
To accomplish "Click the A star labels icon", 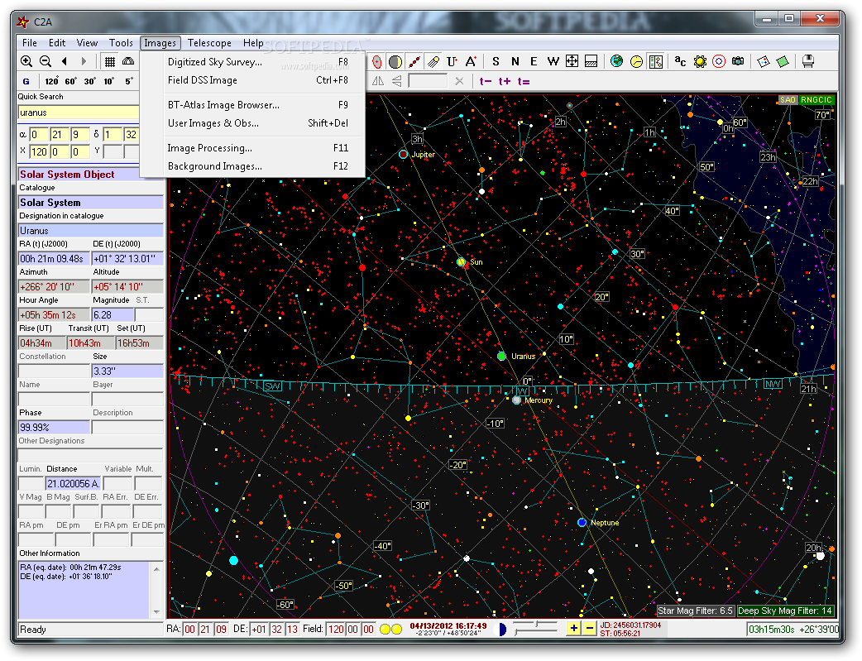I will tap(472, 61).
